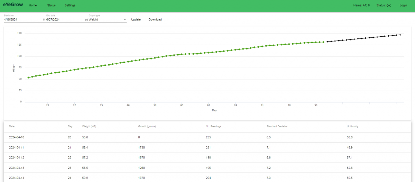Select the 2024-04-10 table row
415x182 pixels.
pos(207,137)
